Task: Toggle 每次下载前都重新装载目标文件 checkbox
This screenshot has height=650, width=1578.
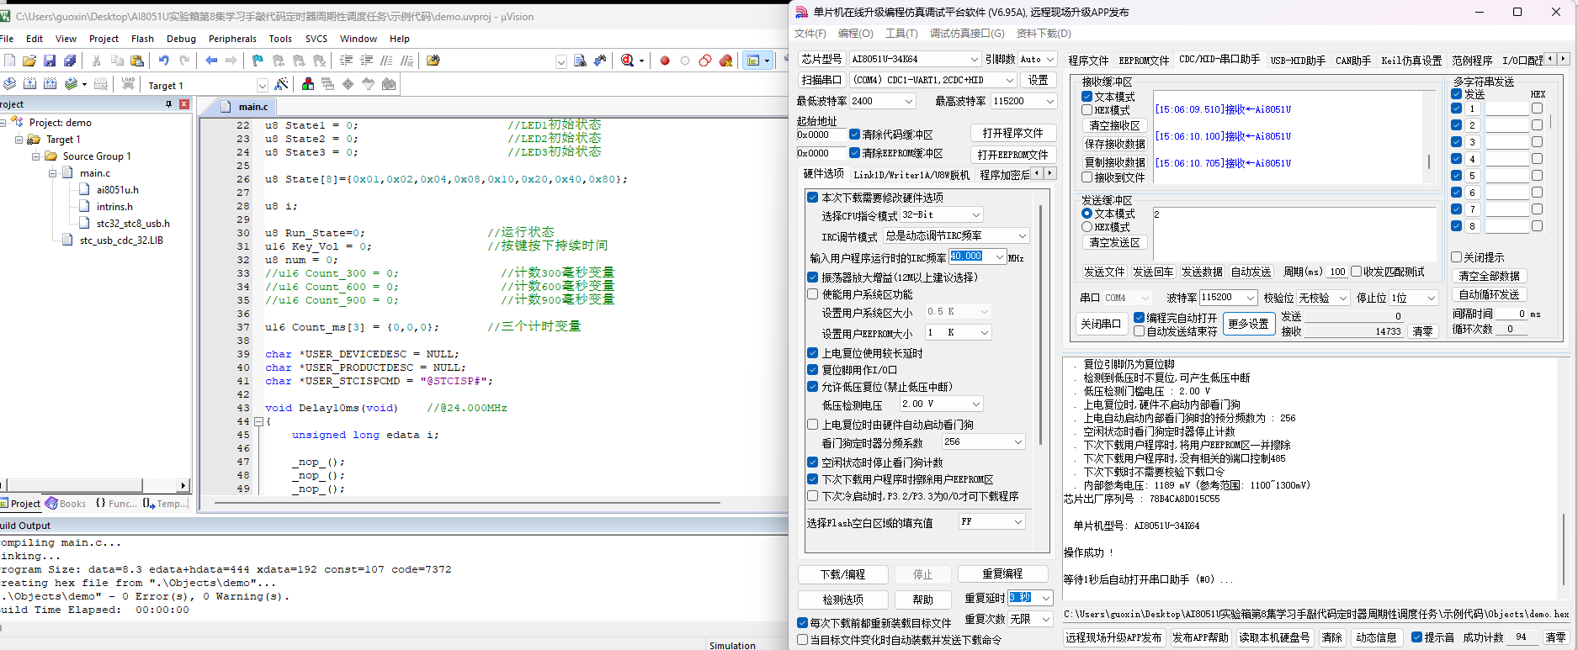Action: click(802, 623)
